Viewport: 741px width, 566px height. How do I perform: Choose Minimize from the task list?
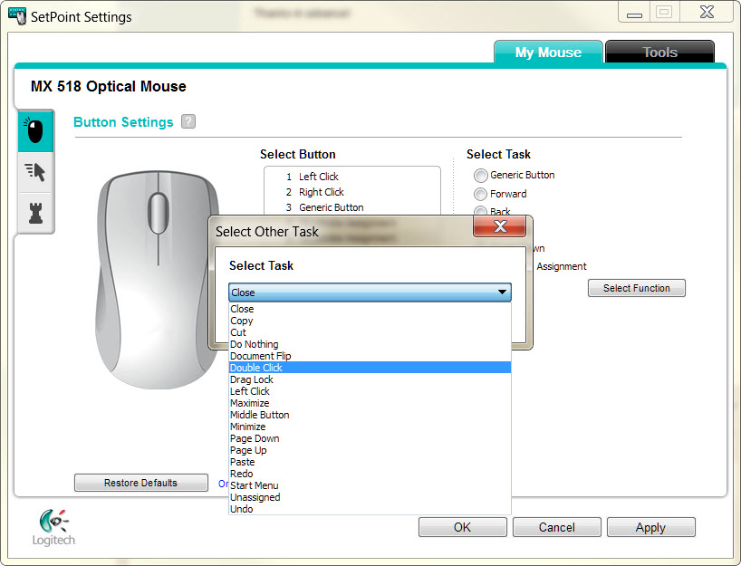tap(370, 427)
